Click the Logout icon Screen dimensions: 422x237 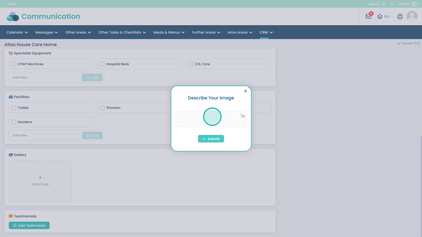click(x=384, y=4)
